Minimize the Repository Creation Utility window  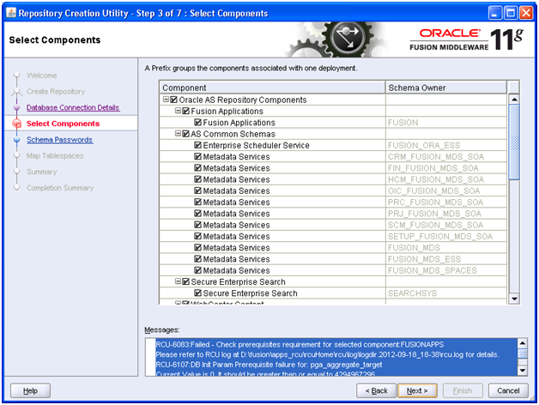click(494, 13)
